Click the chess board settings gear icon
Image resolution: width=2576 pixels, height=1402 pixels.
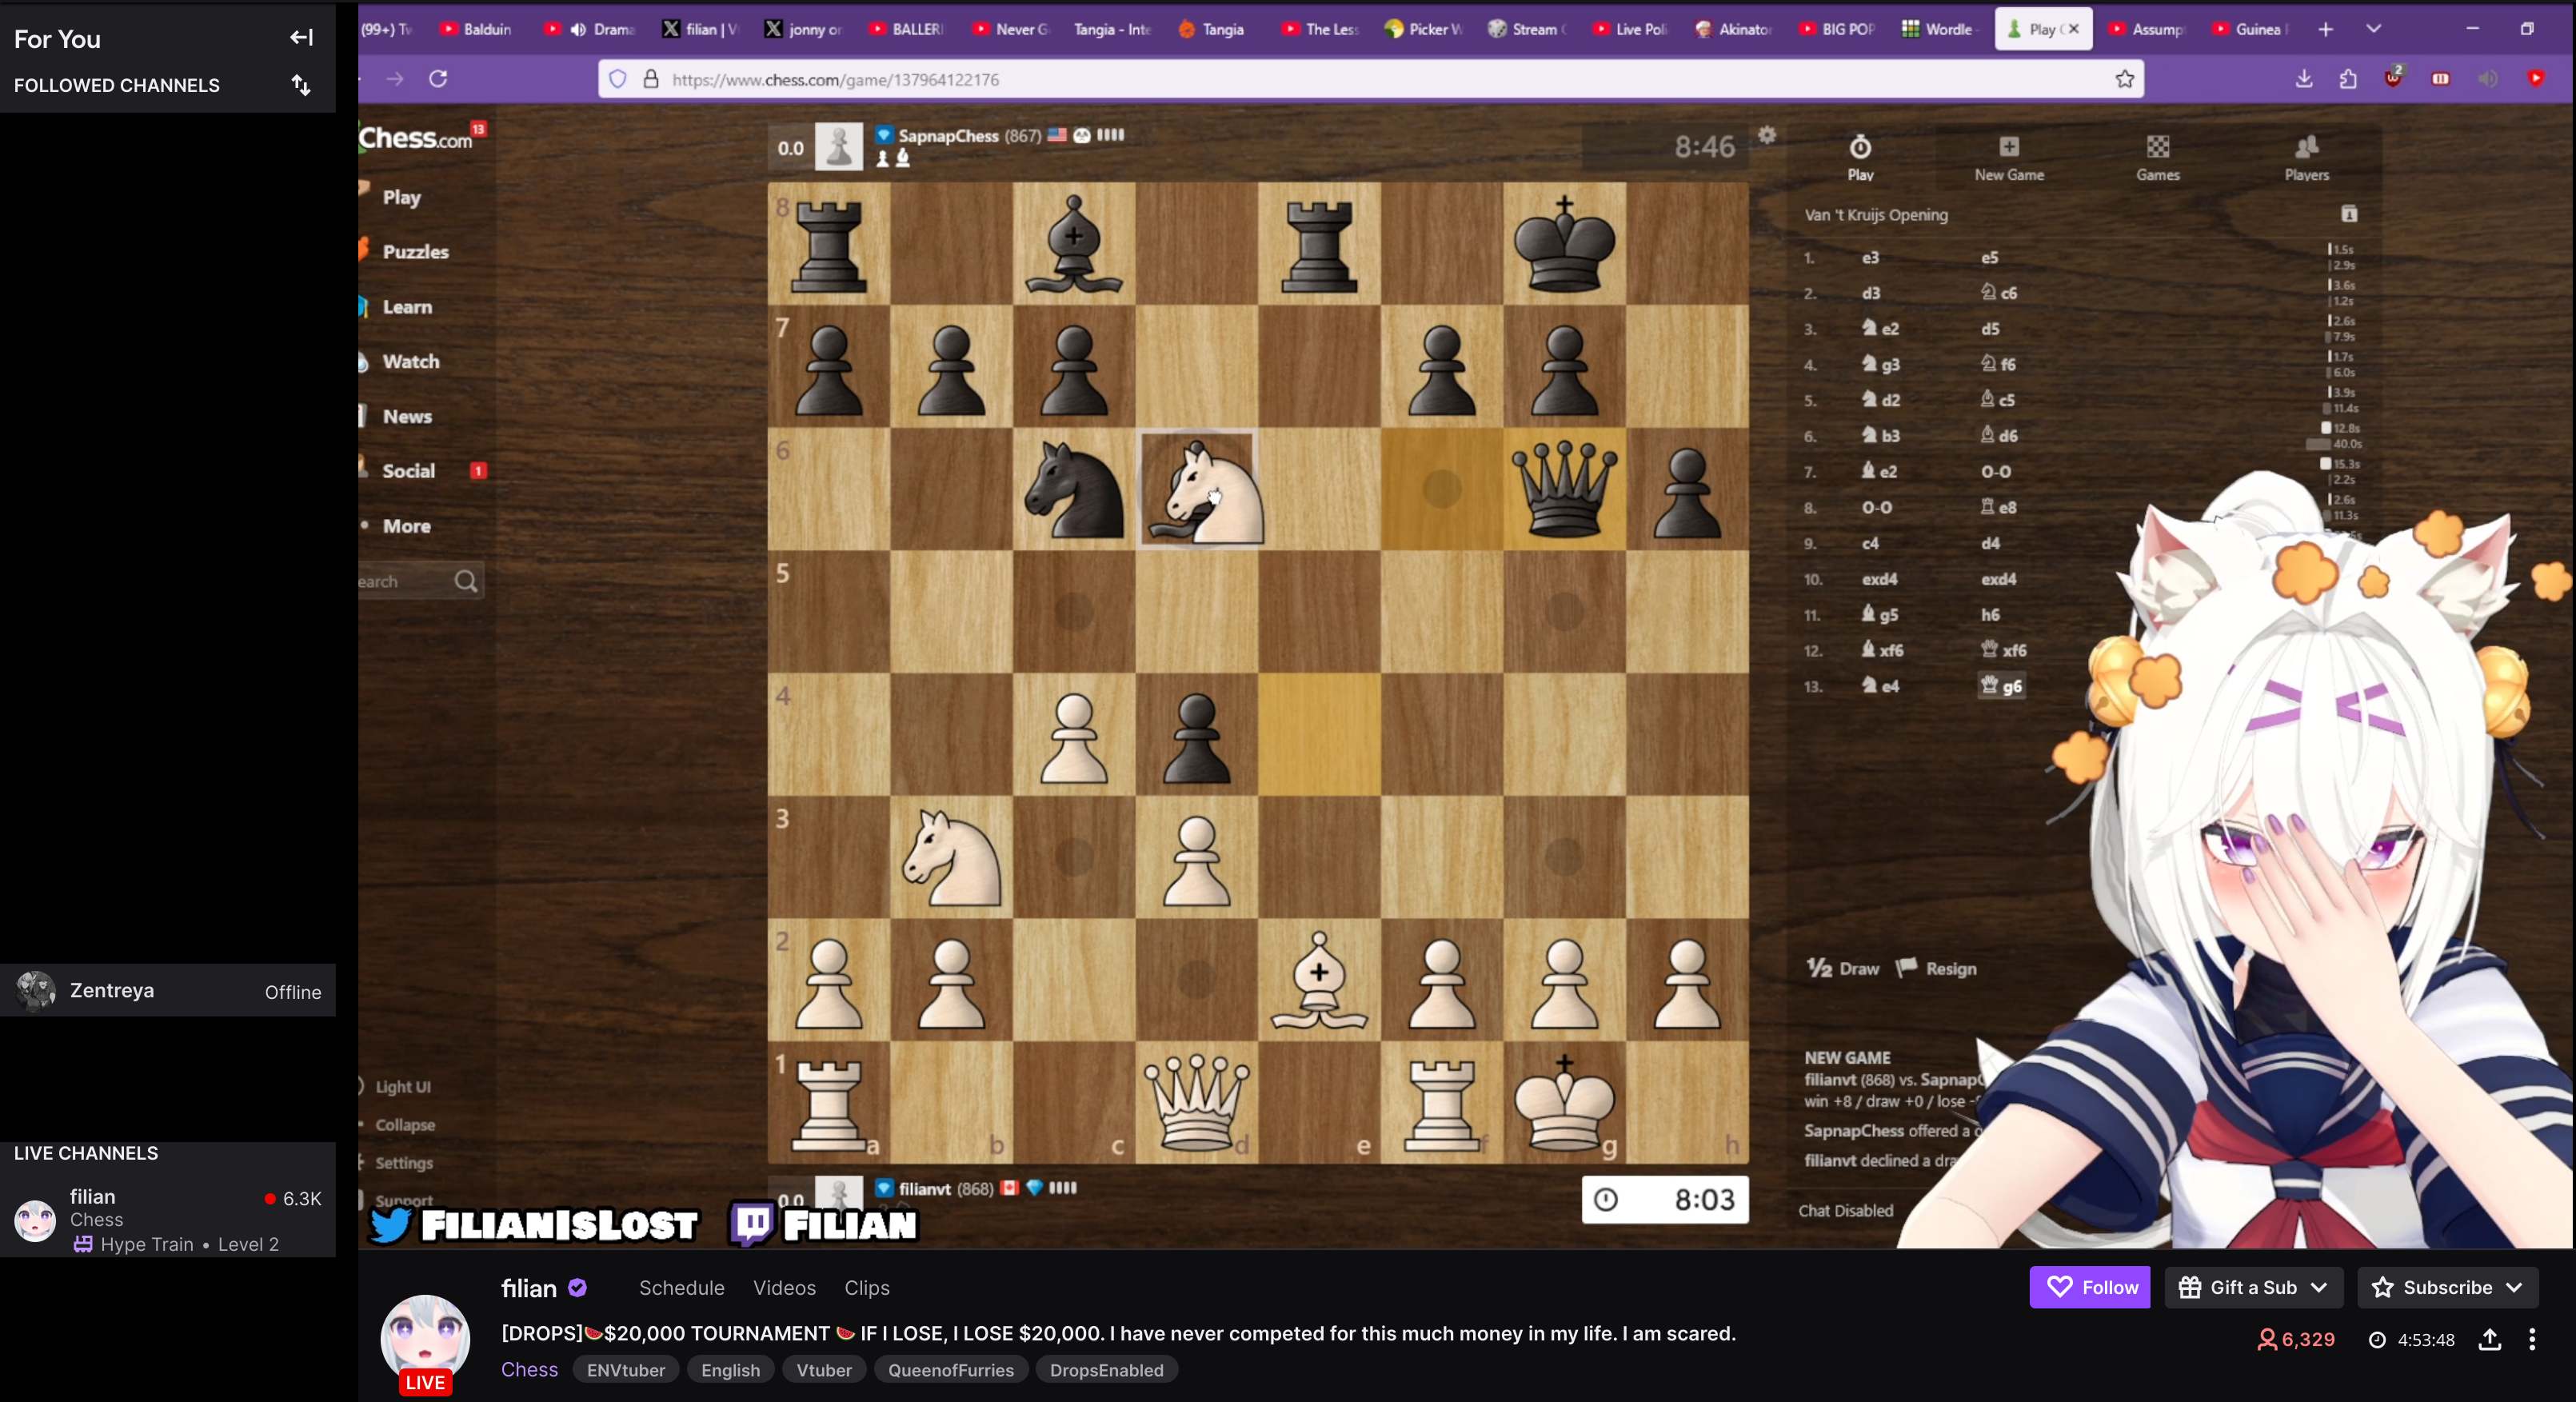[x=1767, y=135]
